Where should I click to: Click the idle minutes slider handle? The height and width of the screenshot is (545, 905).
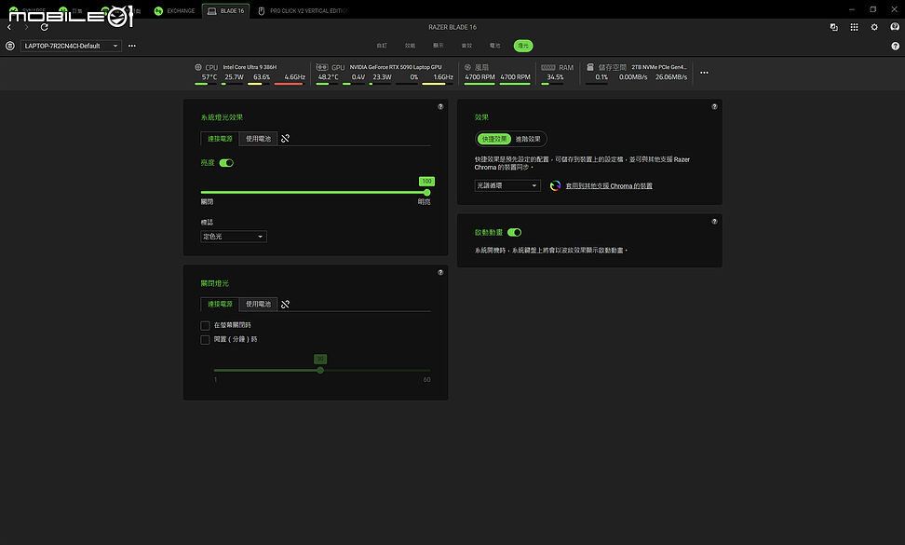coord(320,371)
